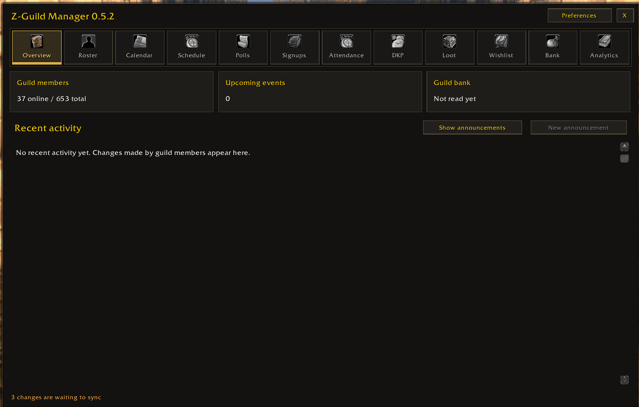
Task: Click the Attendance clock icon
Action: click(346, 41)
